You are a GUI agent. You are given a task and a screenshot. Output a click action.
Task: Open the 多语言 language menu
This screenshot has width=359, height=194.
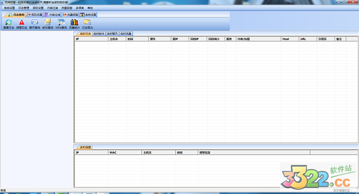[x=80, y=8]
